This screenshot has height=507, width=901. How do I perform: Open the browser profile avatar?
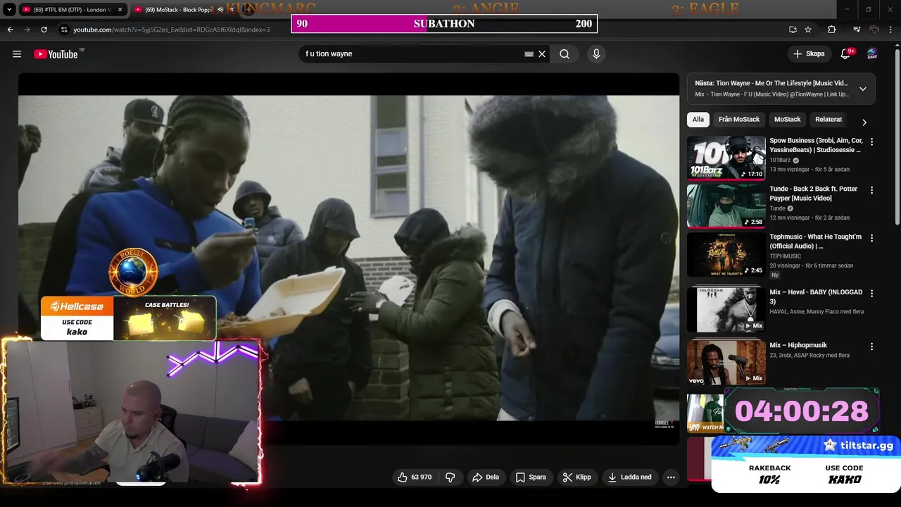coord(874,30)
